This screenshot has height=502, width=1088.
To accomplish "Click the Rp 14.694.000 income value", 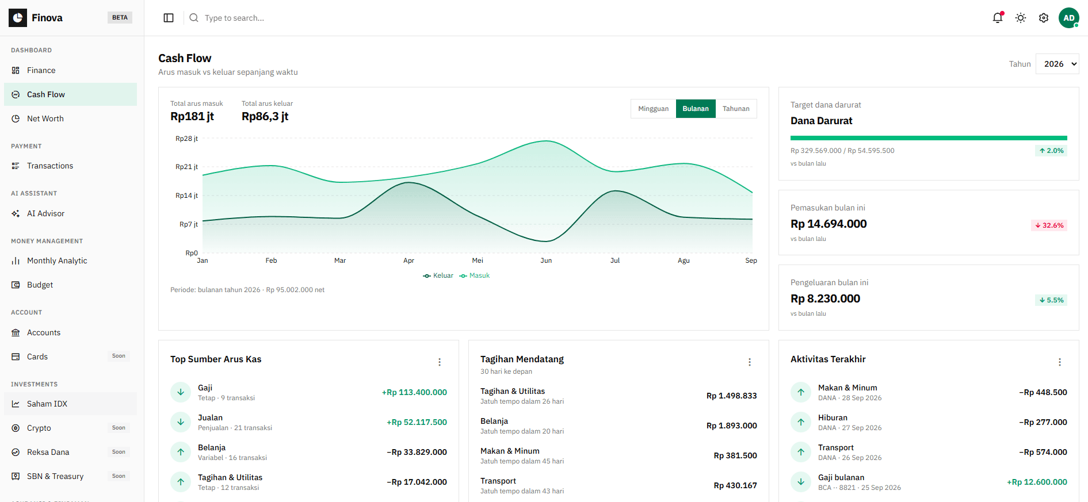I will click(829, 224).
